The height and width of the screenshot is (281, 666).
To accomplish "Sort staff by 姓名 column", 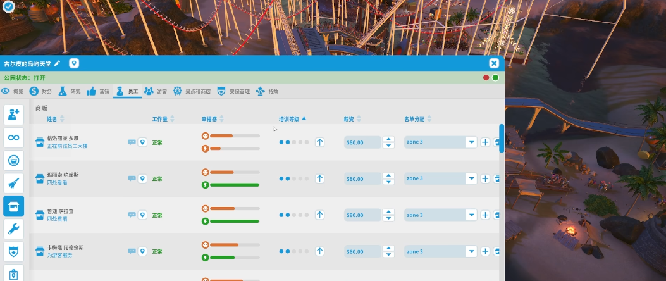I will (55, 119).
